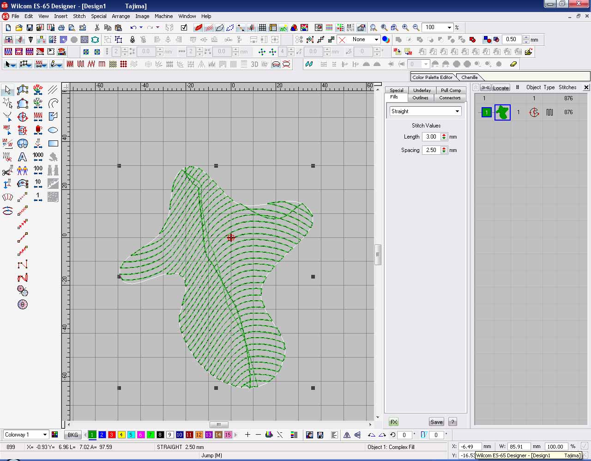The image size is (591, 461).
Task: Select the eraser icon in toolbar
Action: tap(513, 64)
